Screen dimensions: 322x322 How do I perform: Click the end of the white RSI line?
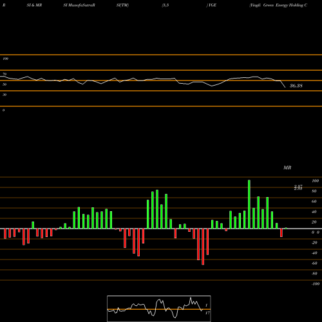click(x=285, y=87)
